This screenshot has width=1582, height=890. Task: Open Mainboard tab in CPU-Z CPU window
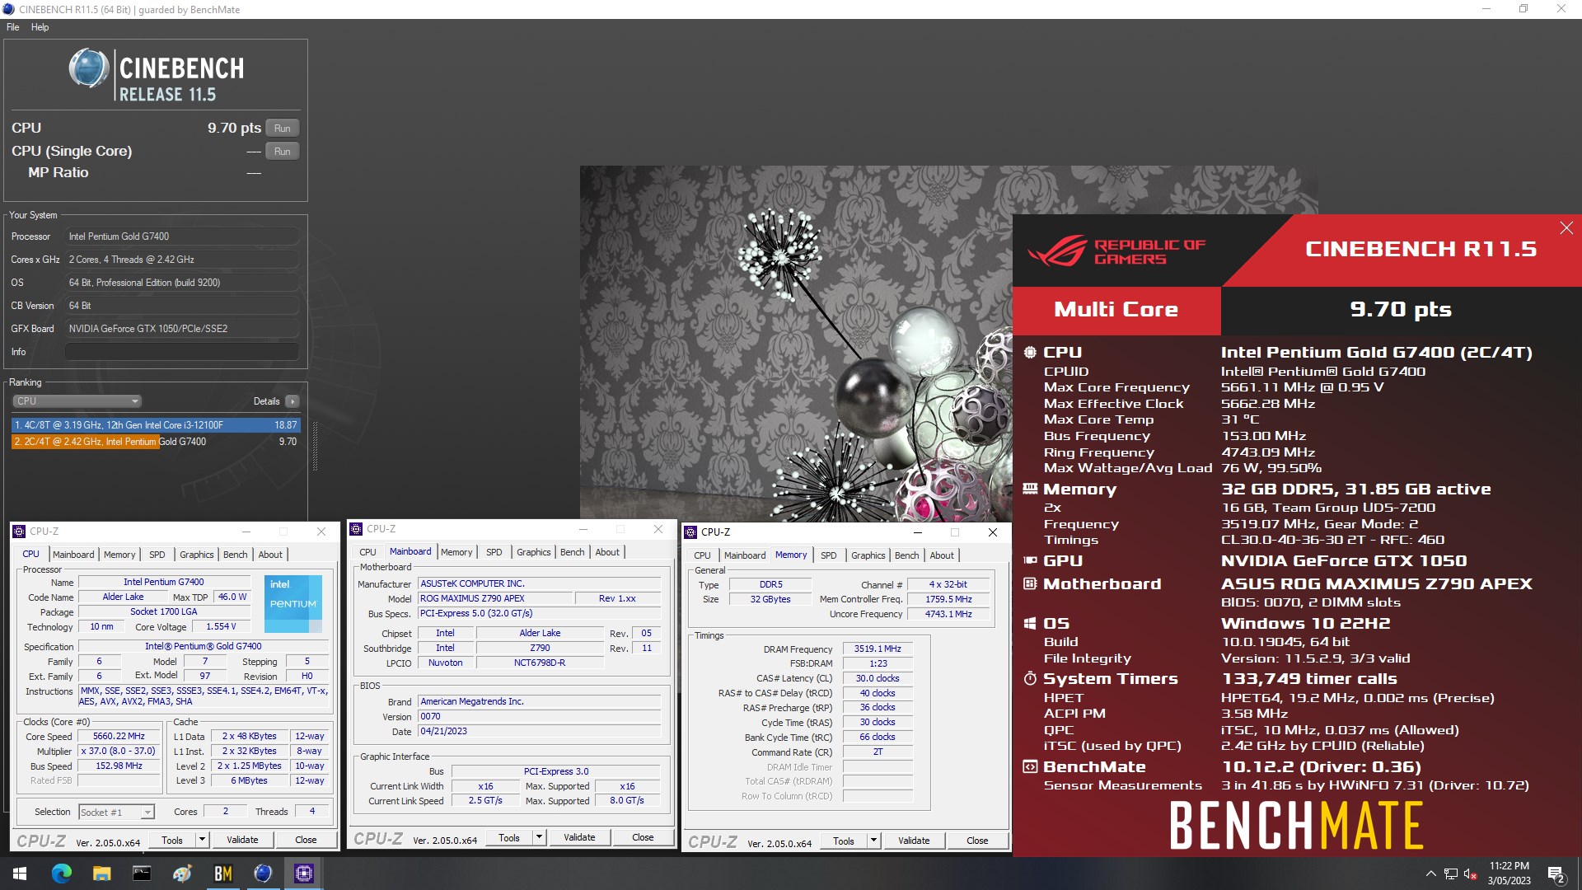[73, 555]
